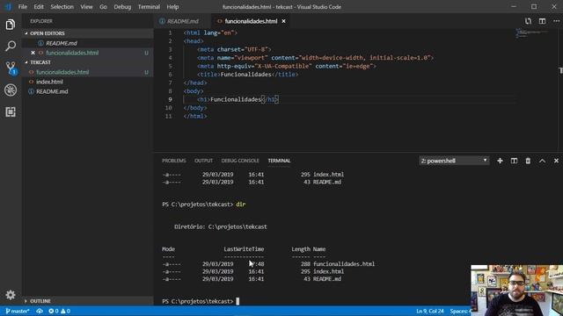Open the Search view in activity bar
Screen dimensions: 563x316
[11, 46]
